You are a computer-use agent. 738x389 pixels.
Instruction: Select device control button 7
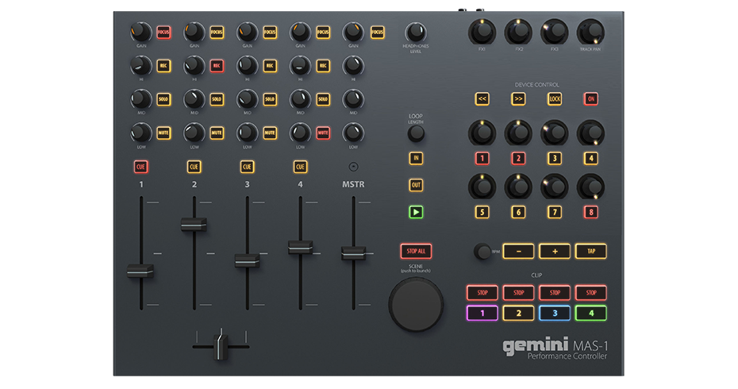555,213
